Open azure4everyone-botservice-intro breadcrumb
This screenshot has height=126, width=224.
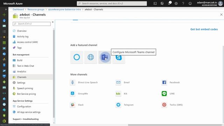pyautogui.click(x=64, y=9)
